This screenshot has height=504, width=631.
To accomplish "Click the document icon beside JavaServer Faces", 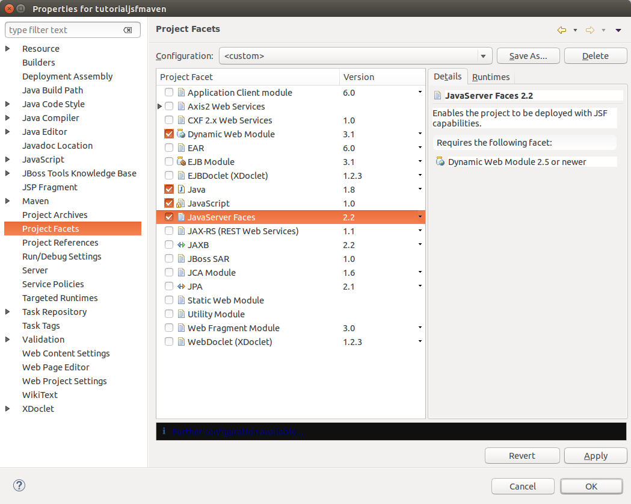I will click(181, 217).
